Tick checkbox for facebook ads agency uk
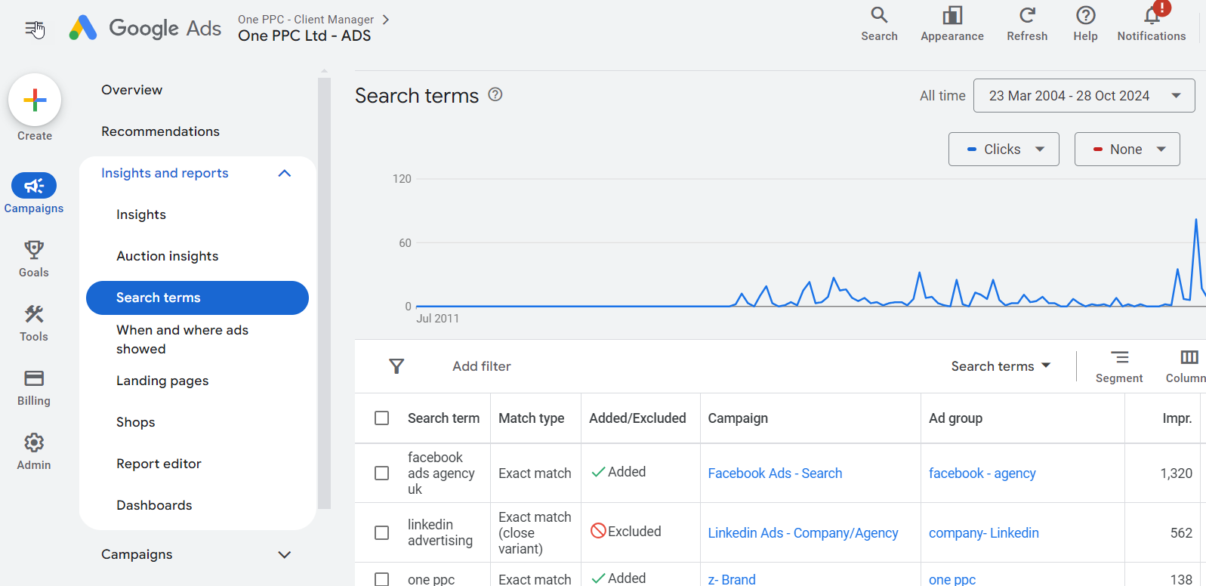This screenshot has width=1206, height=586. coord(382,473)
